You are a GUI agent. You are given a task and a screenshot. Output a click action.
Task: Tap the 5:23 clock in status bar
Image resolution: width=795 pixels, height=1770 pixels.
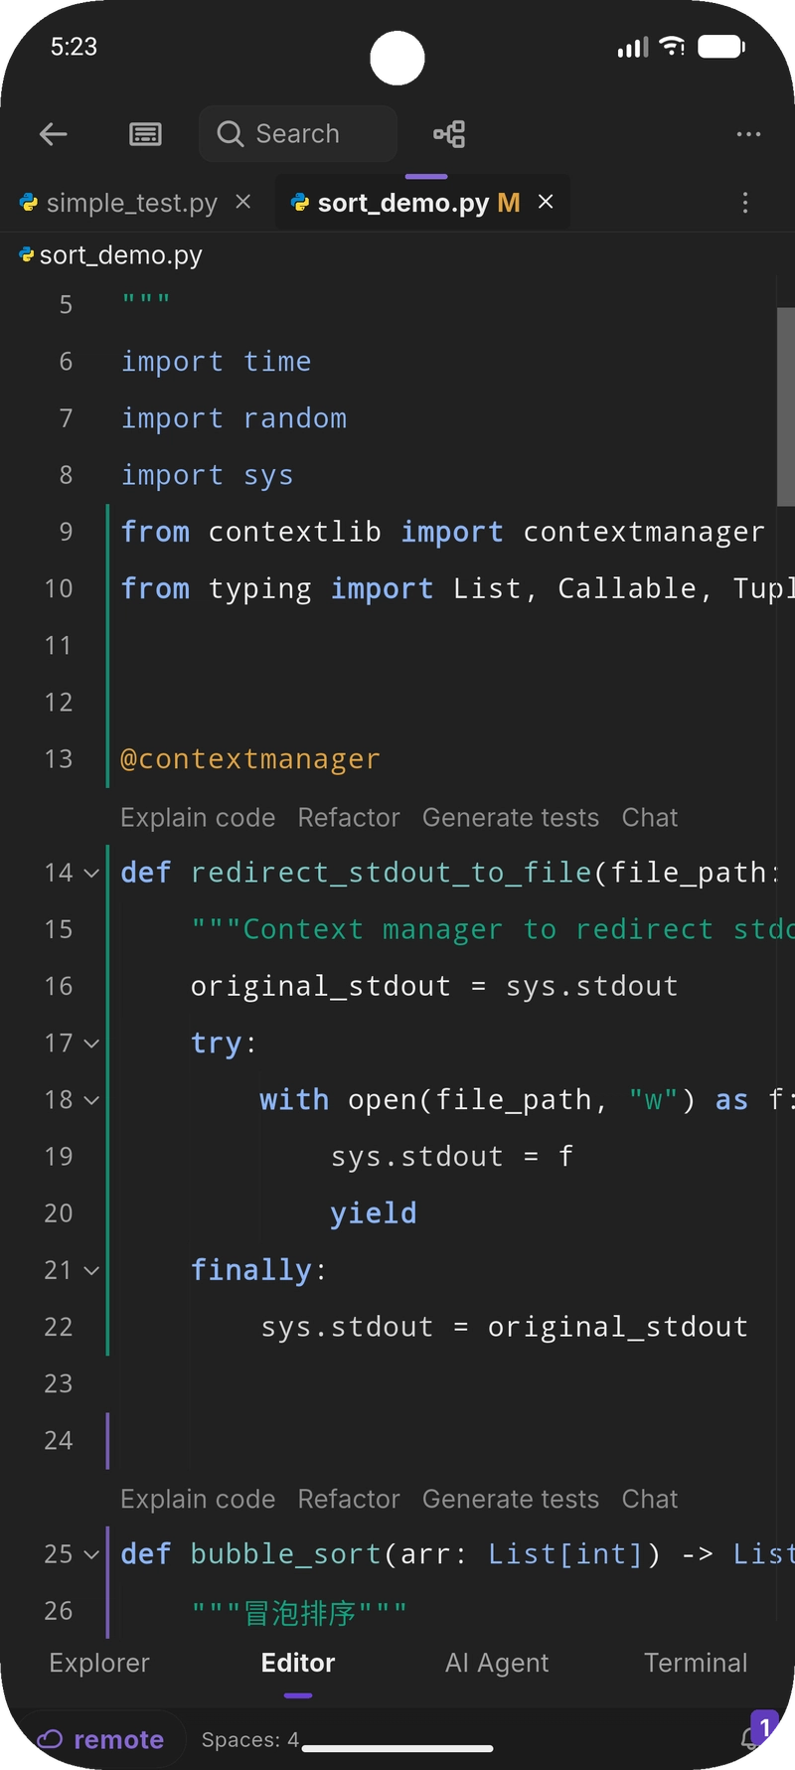tap(74, 47)
